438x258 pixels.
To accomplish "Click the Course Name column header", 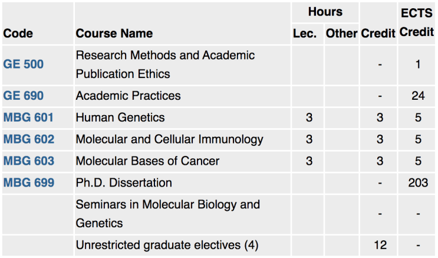I will click(x=114, y=34).
